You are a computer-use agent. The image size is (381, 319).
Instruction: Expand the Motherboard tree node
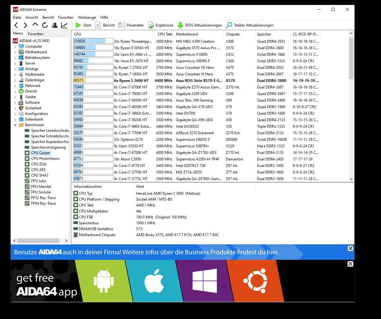[x=15, y=52]
